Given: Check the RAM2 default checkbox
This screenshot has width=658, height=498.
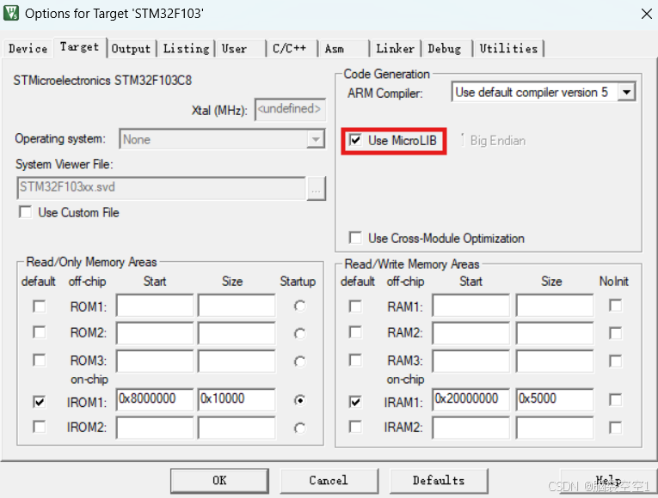Looking at the screenshot, I should [355, 332].
